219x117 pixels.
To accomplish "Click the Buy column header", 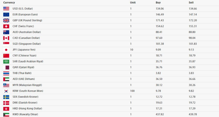I will 158,2.
